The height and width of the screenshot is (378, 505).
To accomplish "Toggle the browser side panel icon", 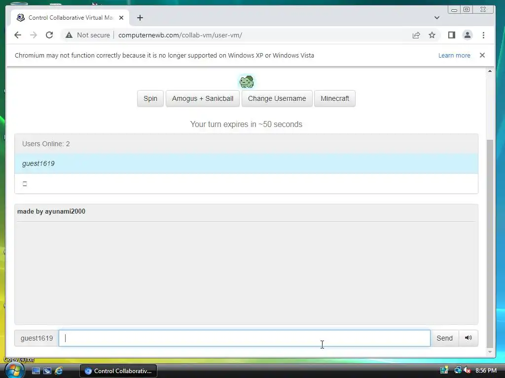I will point(452,35).
